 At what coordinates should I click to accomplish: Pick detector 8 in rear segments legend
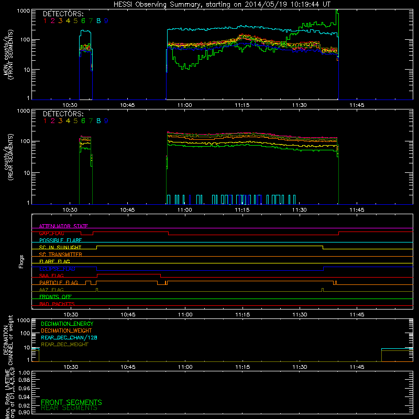(x=98, y=121)
